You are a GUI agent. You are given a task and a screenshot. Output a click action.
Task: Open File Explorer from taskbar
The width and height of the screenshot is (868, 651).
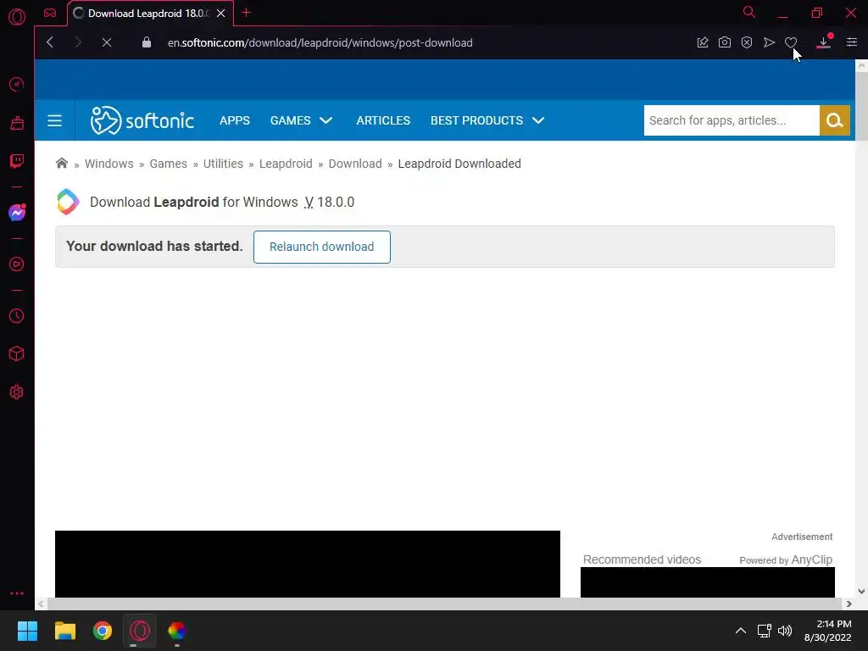[x=64, y=631]
